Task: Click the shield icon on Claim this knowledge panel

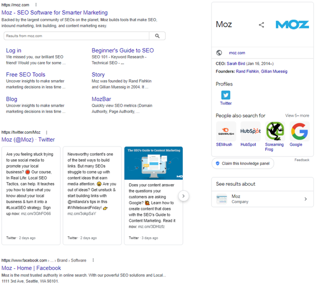Action: click(217, 163)
